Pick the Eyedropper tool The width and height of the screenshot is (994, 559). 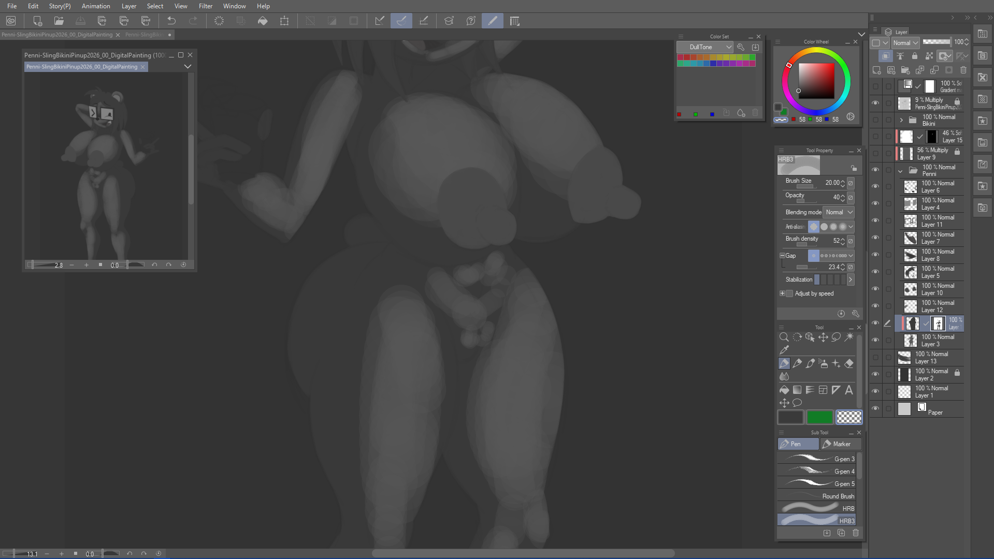784,350
